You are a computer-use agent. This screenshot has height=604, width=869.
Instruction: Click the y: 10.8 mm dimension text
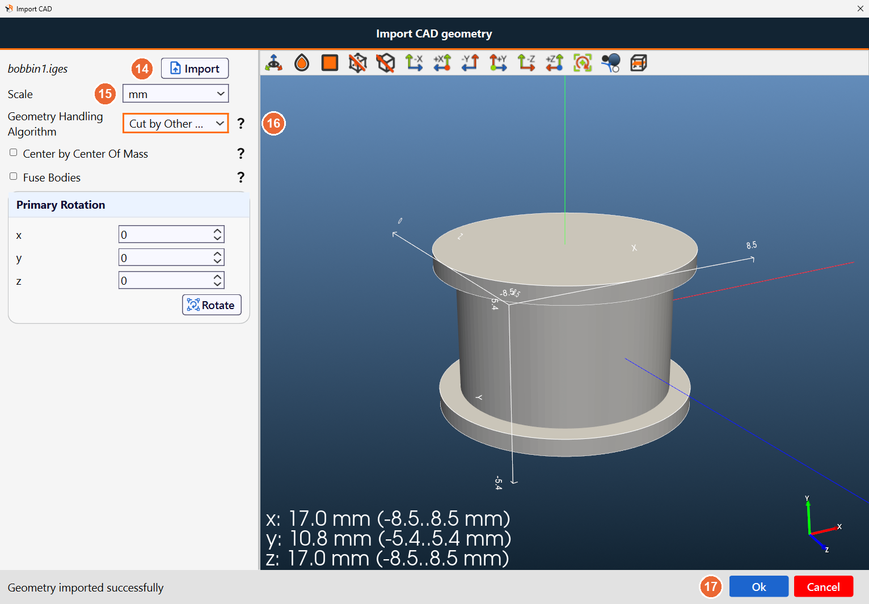coord(389,539)
